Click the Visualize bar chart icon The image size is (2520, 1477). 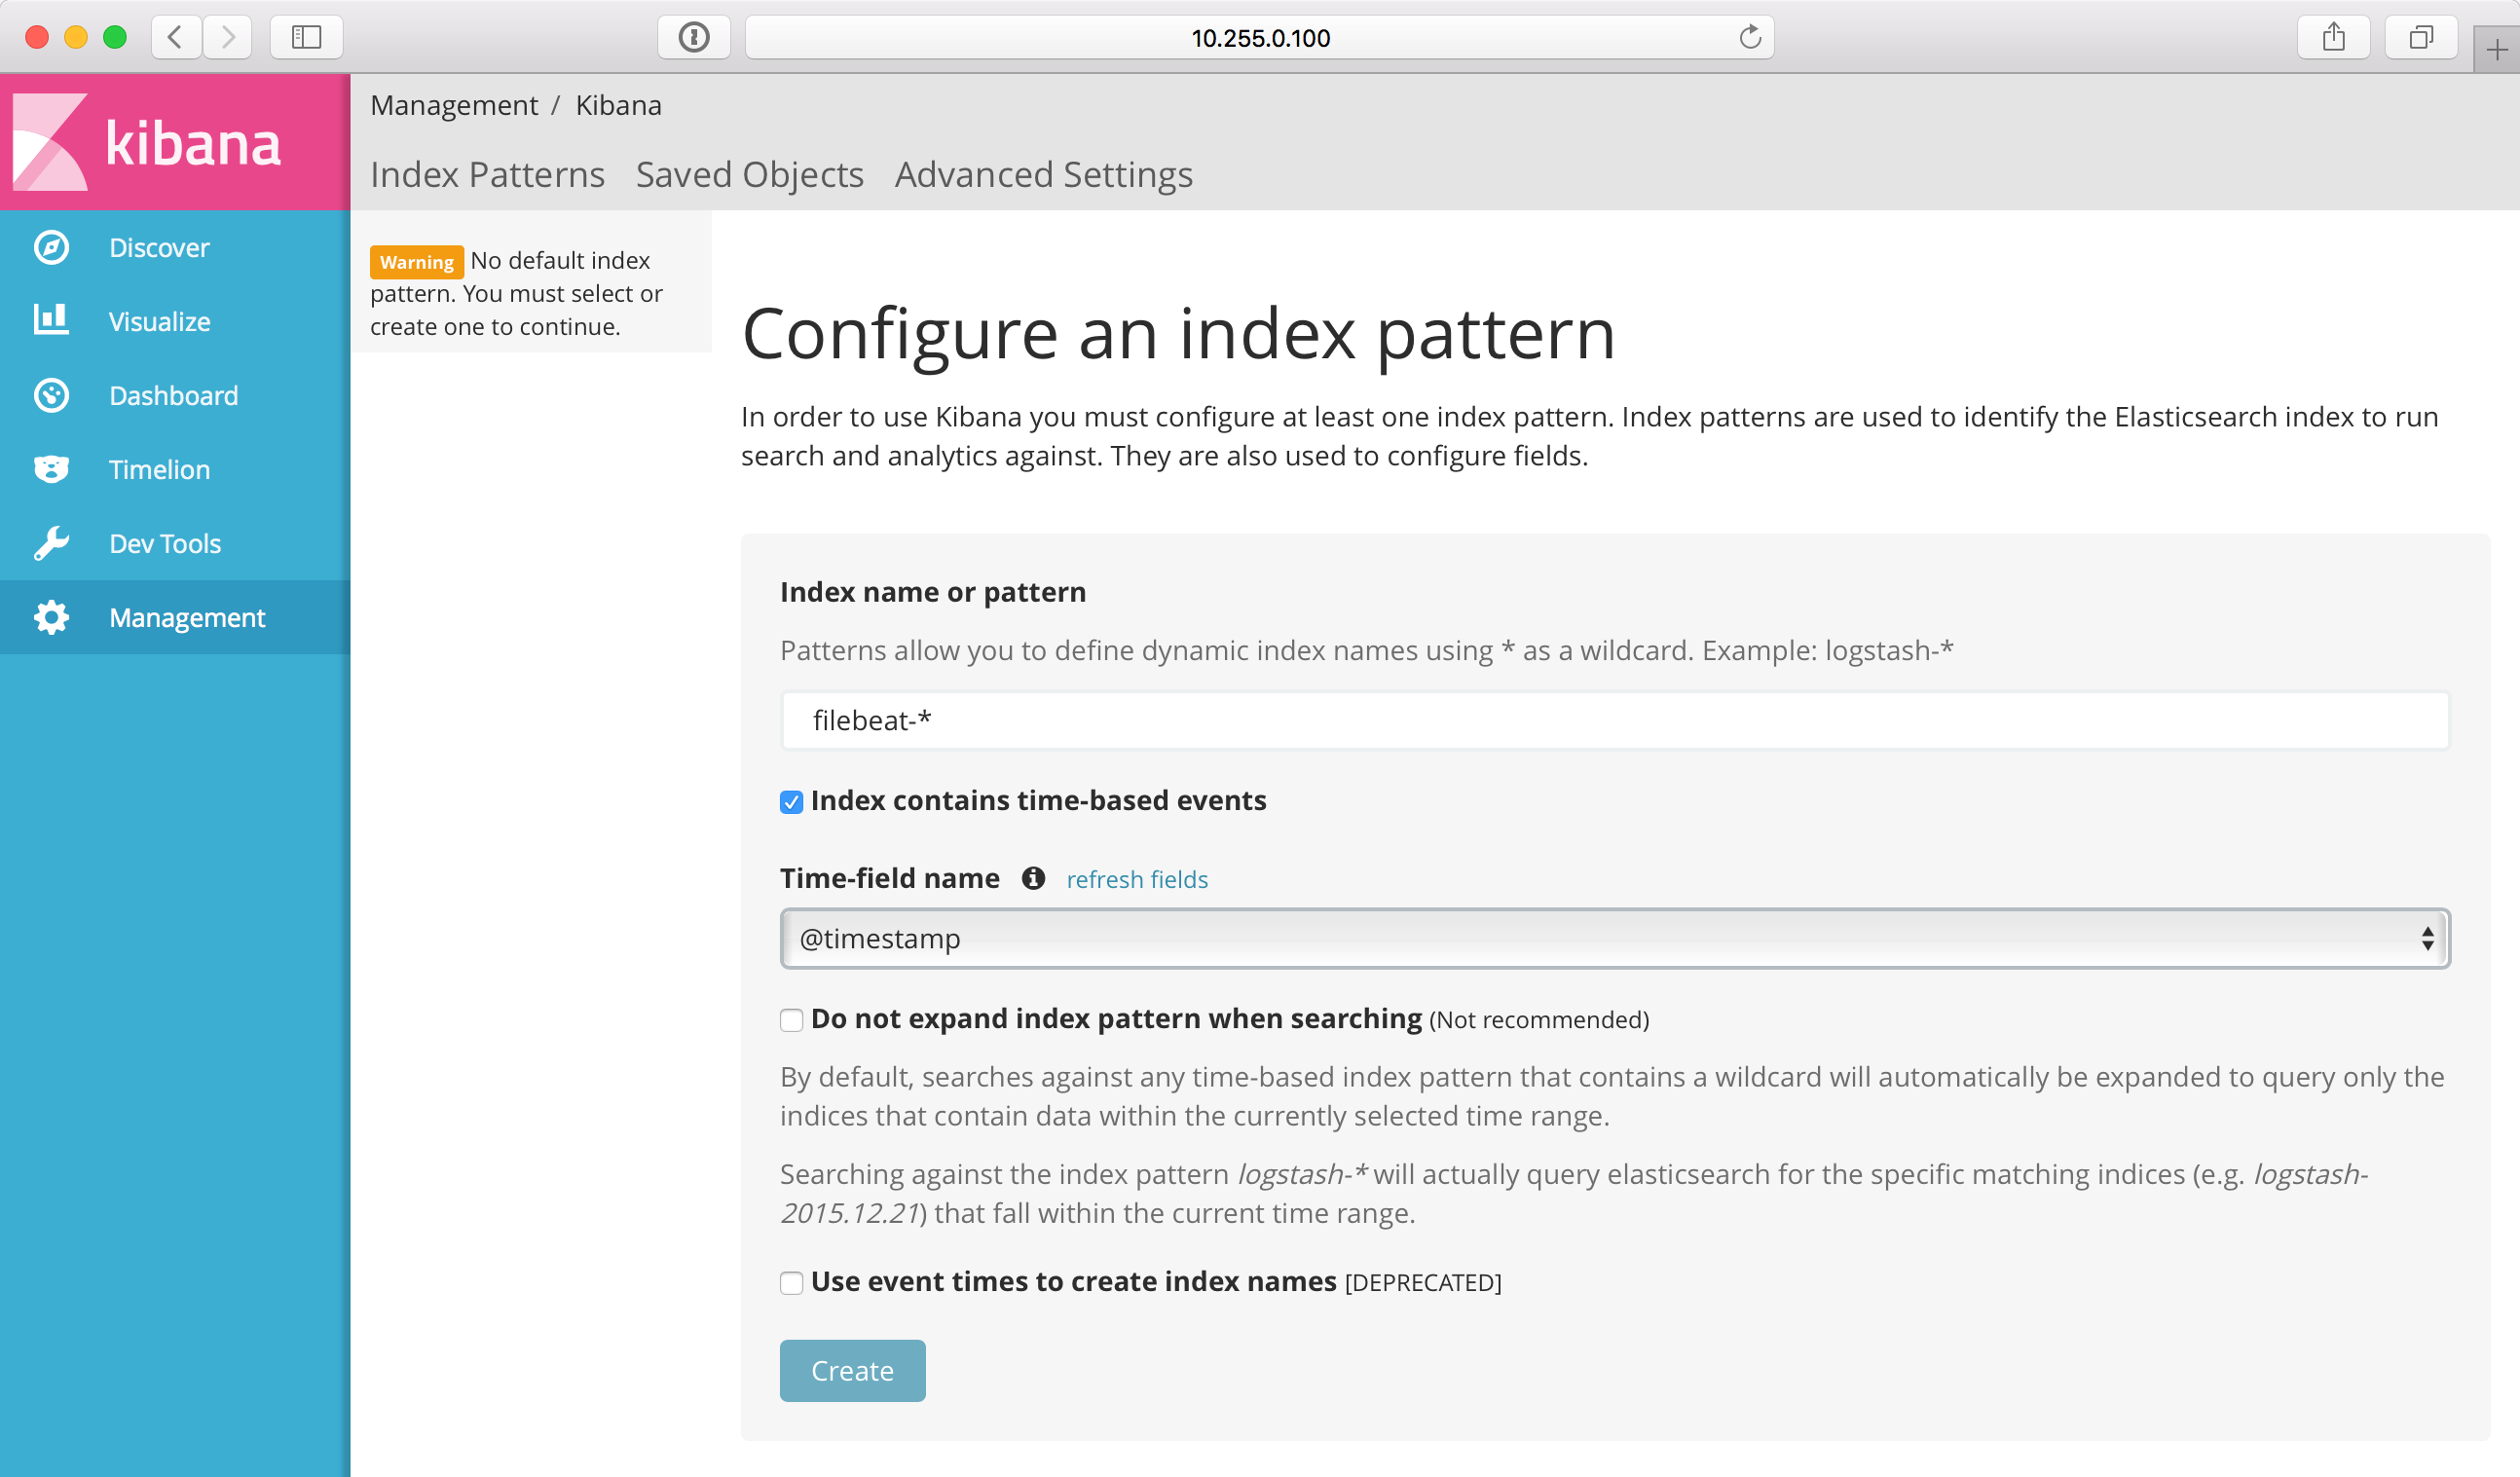point(51,320)
